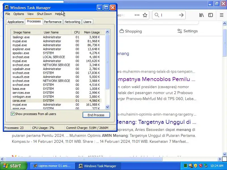The width and height of the screenshot is (227, 170).
Task: Switch to the Users tab
Action: coord(87,22)
